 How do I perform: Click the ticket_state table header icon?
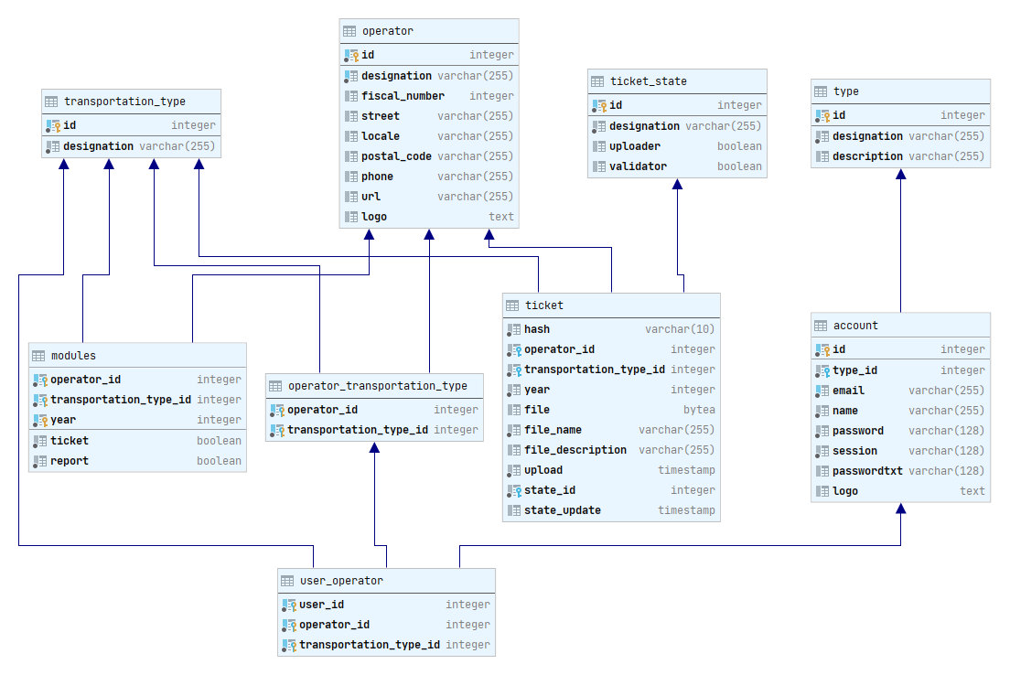(x=598, y=81)
